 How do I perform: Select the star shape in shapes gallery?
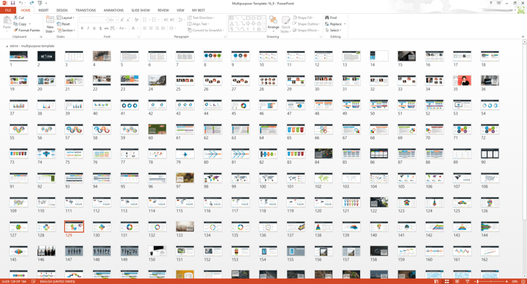[x=259, y=29]
